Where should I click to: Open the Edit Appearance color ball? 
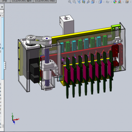(115, 2)
